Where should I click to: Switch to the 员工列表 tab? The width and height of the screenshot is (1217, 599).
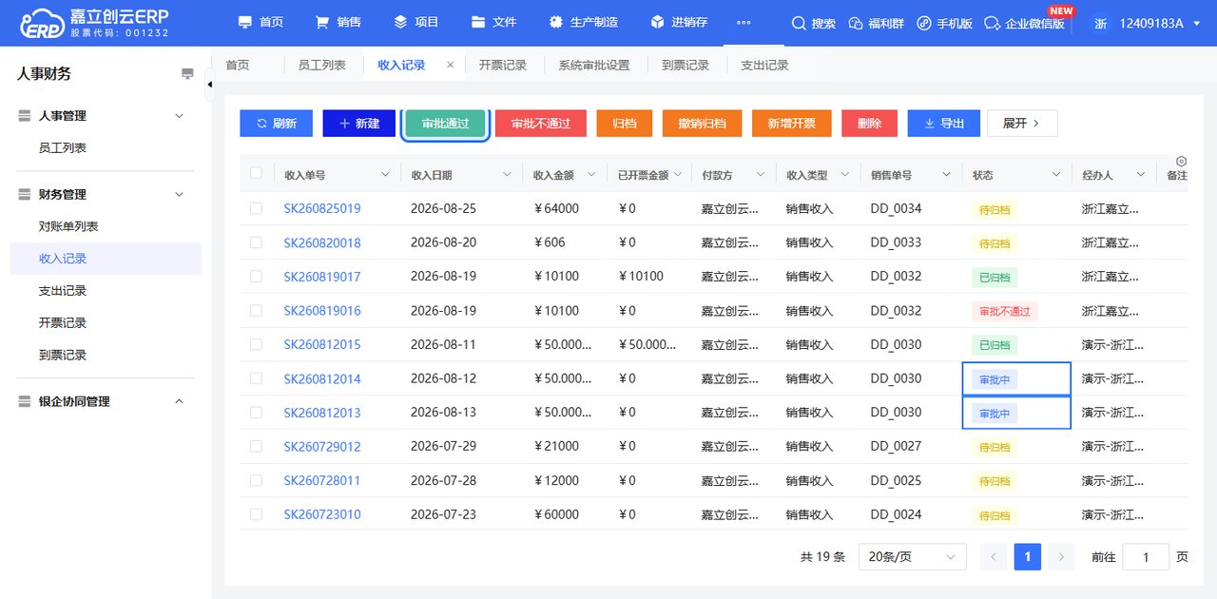(322, 65)
